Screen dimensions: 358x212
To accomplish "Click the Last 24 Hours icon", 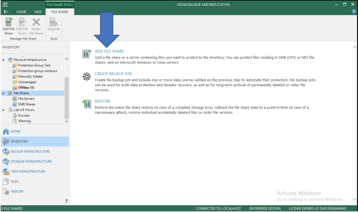I will (x=10, y=110).
